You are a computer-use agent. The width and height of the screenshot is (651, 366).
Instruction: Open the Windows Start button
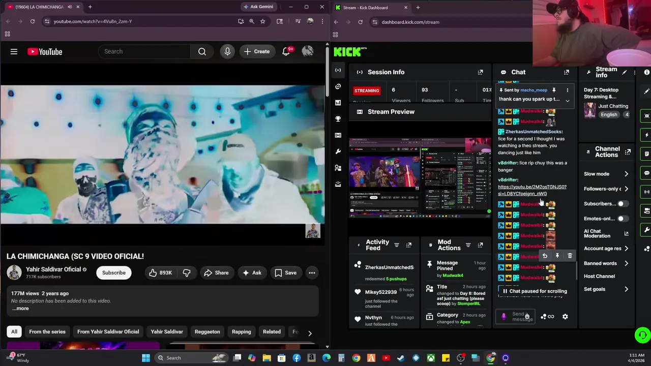pos(146,358)
